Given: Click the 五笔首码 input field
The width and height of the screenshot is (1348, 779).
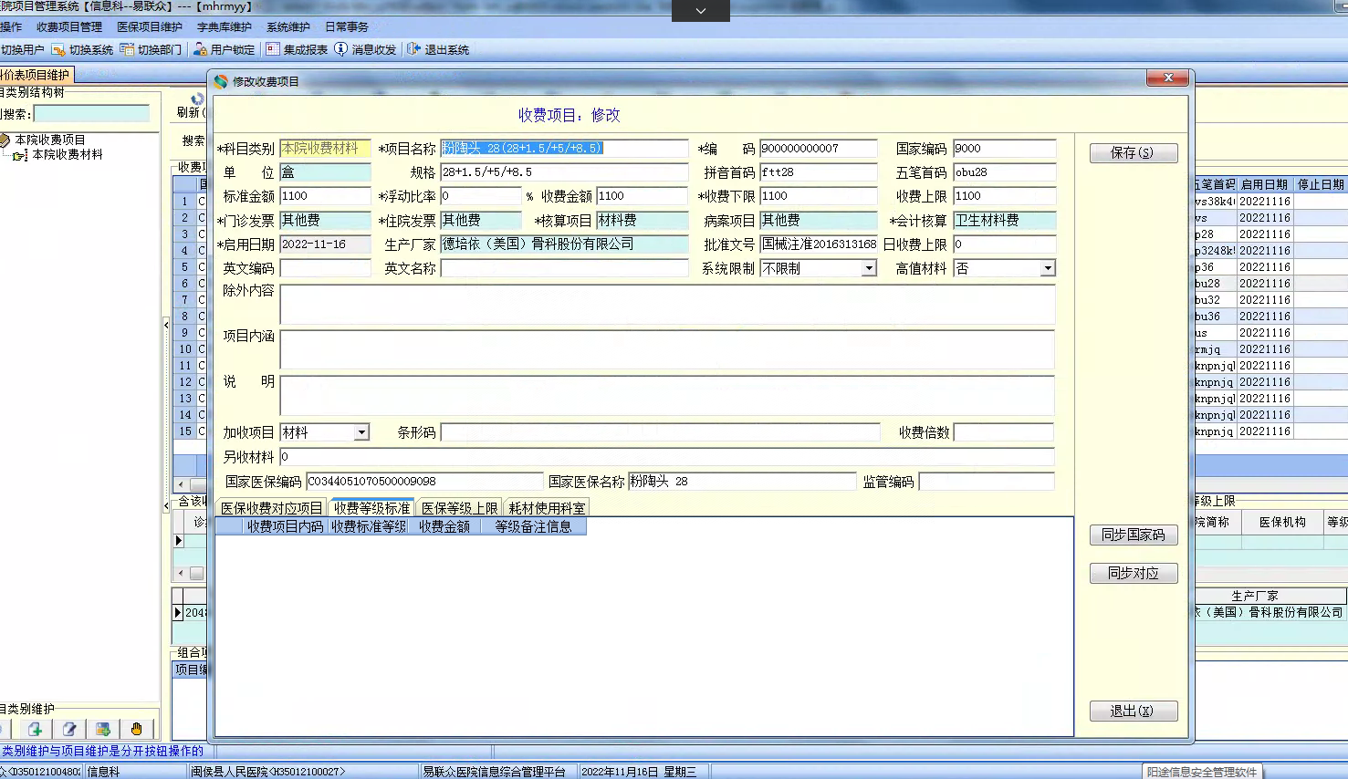Looking at the screenshot, I should coord(1004,171).
